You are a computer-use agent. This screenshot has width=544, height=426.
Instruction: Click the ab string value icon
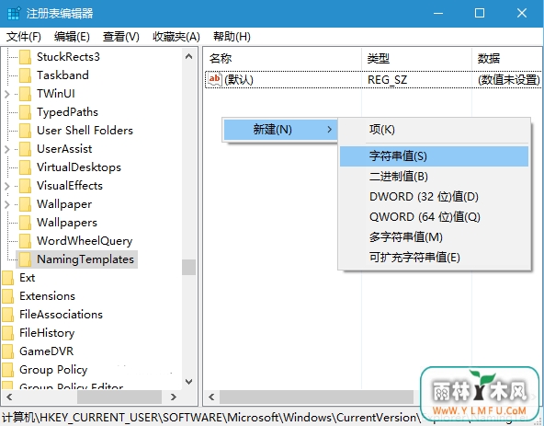215,80
